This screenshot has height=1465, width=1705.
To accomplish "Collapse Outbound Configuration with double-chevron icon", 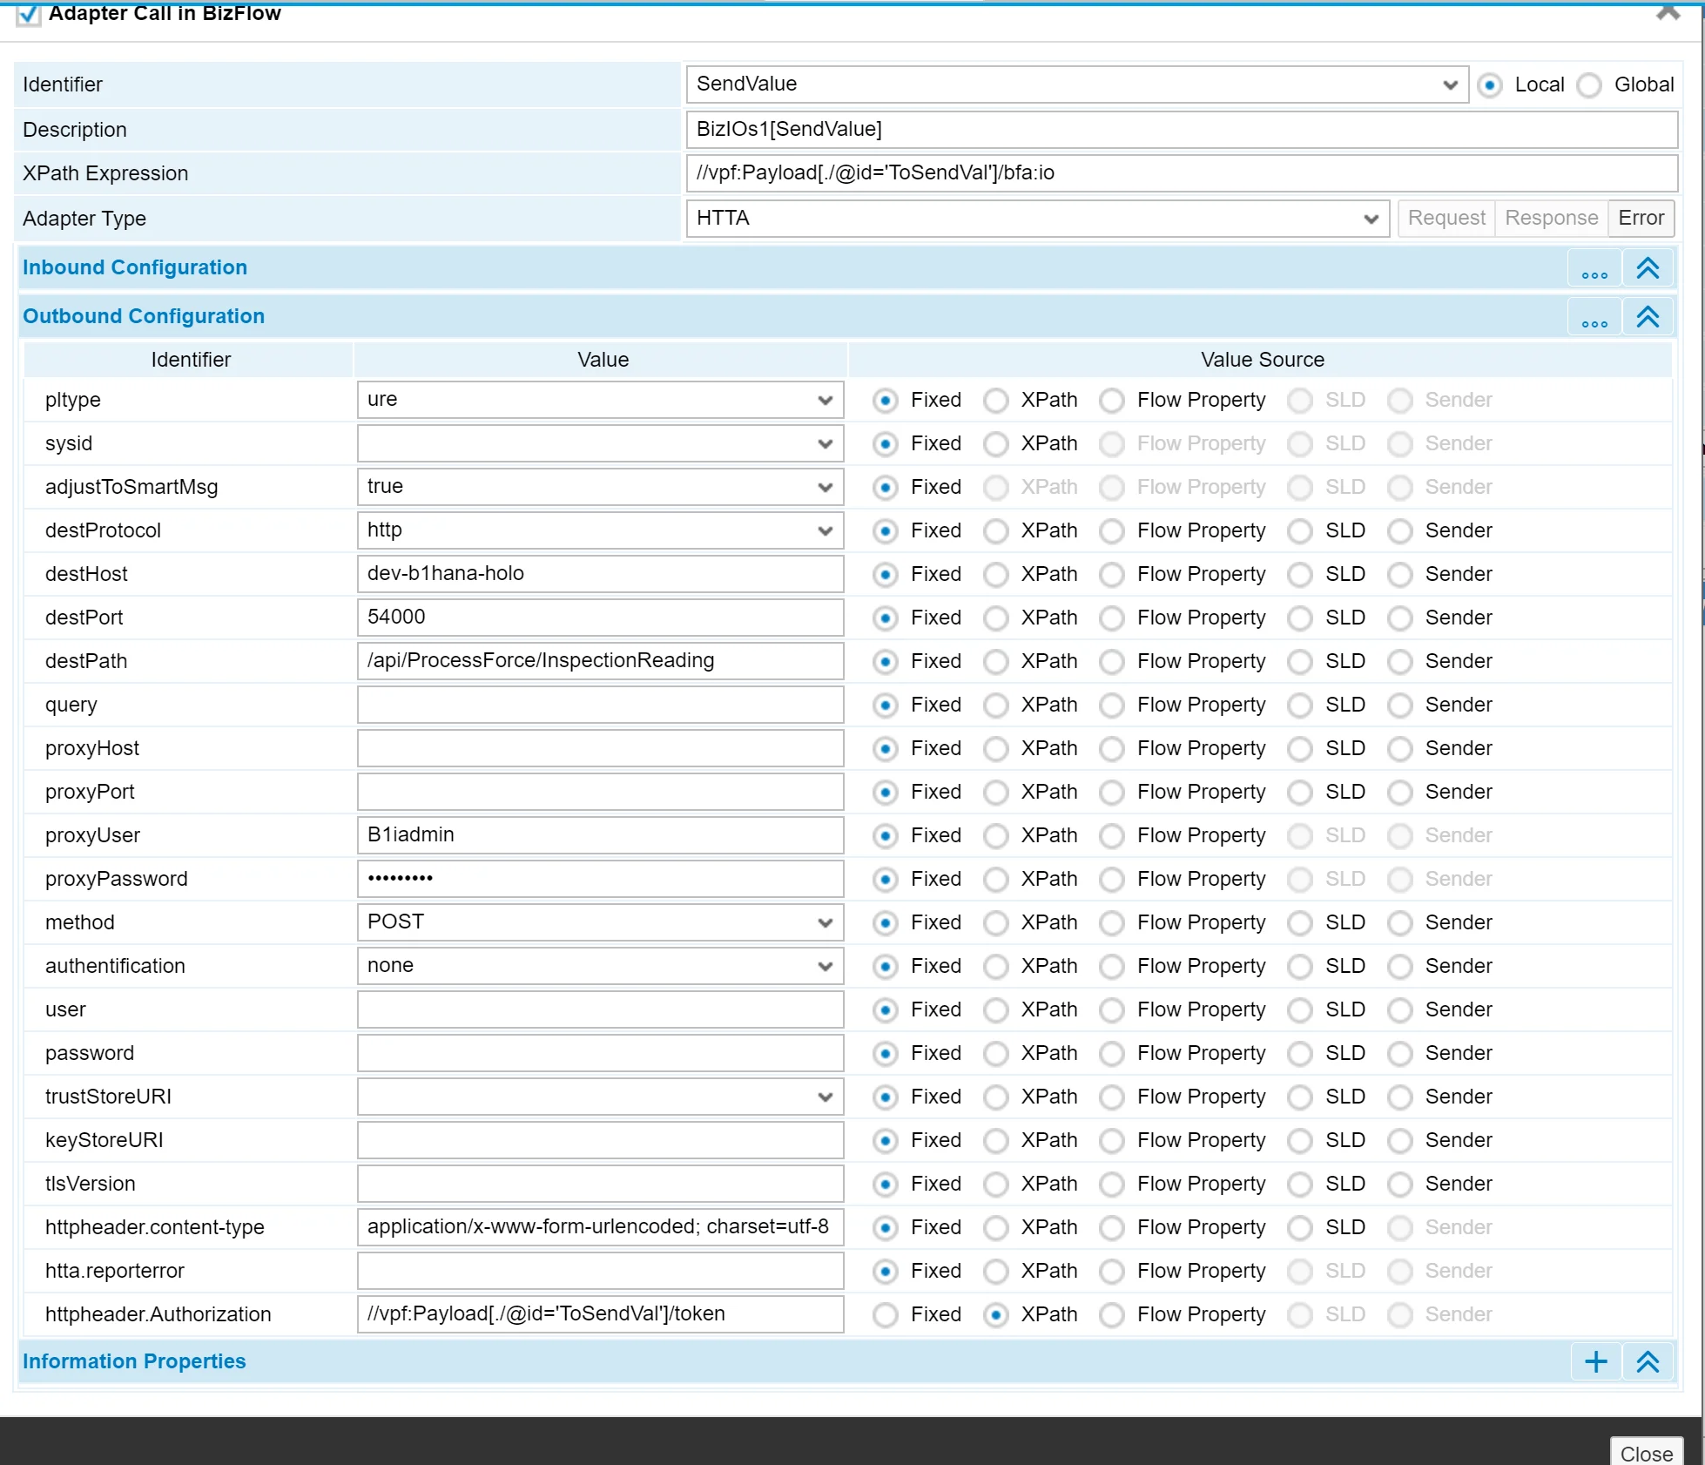I will 1647,317.
